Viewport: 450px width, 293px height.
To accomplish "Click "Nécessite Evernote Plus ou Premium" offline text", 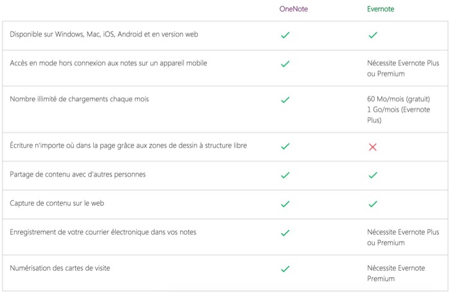I will point(403,68).
